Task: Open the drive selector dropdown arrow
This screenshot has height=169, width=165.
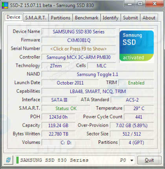Action: [132, 160]
